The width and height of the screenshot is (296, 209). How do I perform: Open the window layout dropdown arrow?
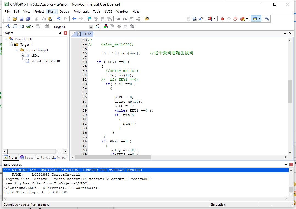259,19
